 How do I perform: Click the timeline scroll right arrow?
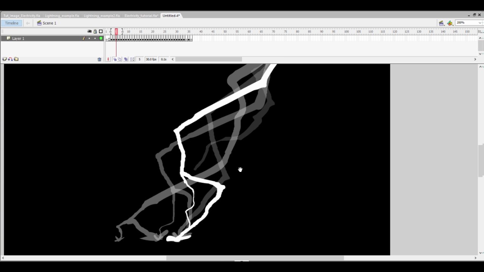475,59
